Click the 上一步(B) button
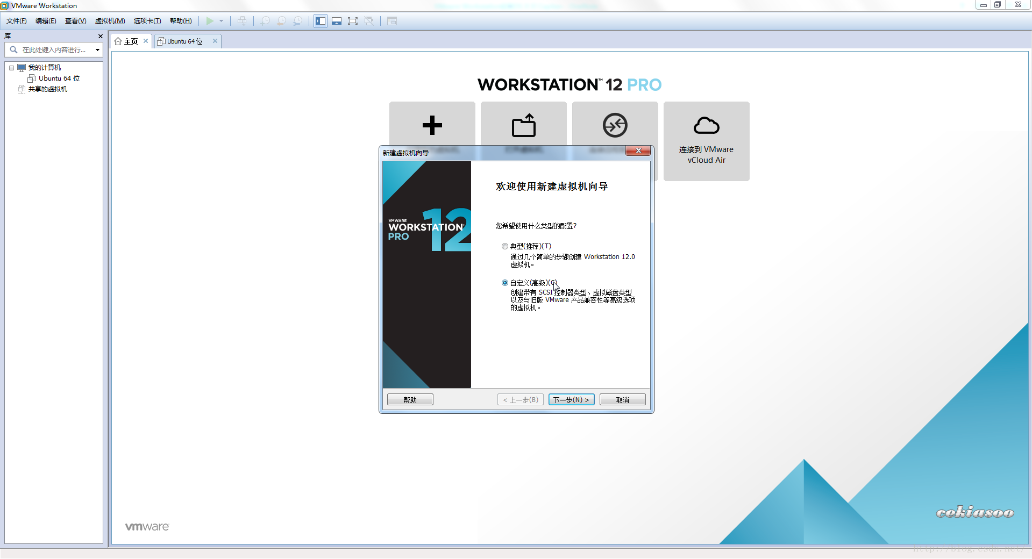Image resolution: width=1032 pixels, height=559 pixels. coord(521,400)
